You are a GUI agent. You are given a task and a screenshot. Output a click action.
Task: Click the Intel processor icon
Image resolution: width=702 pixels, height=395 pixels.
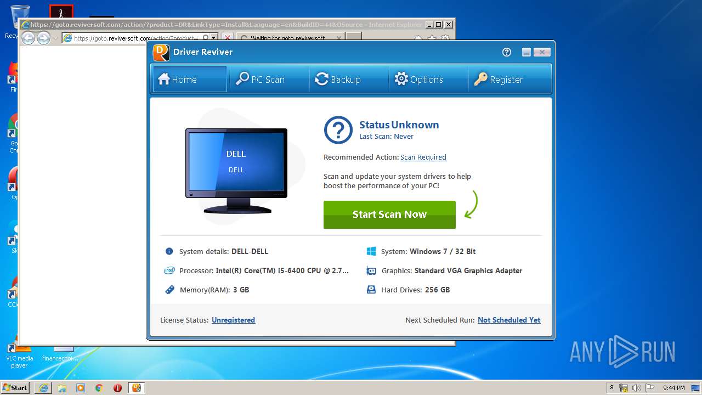169,270
